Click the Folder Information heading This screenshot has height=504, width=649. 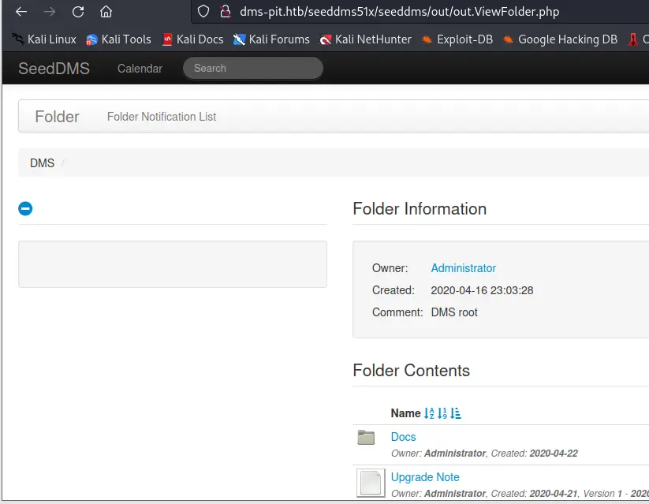(x=420, y=209)
